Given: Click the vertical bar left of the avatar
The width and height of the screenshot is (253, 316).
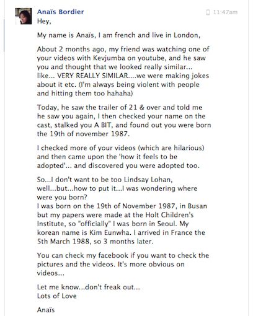Looking at the screenshot, I should click(4, 35).
